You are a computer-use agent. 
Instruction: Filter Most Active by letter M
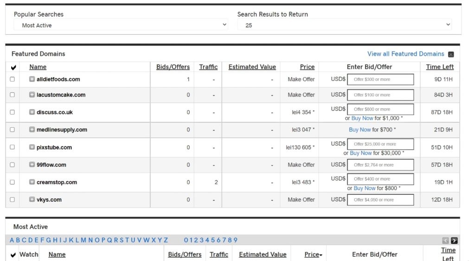(83, 240)
